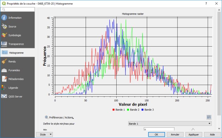Click the Légende icon
The image size is (222, 138).
4,88
